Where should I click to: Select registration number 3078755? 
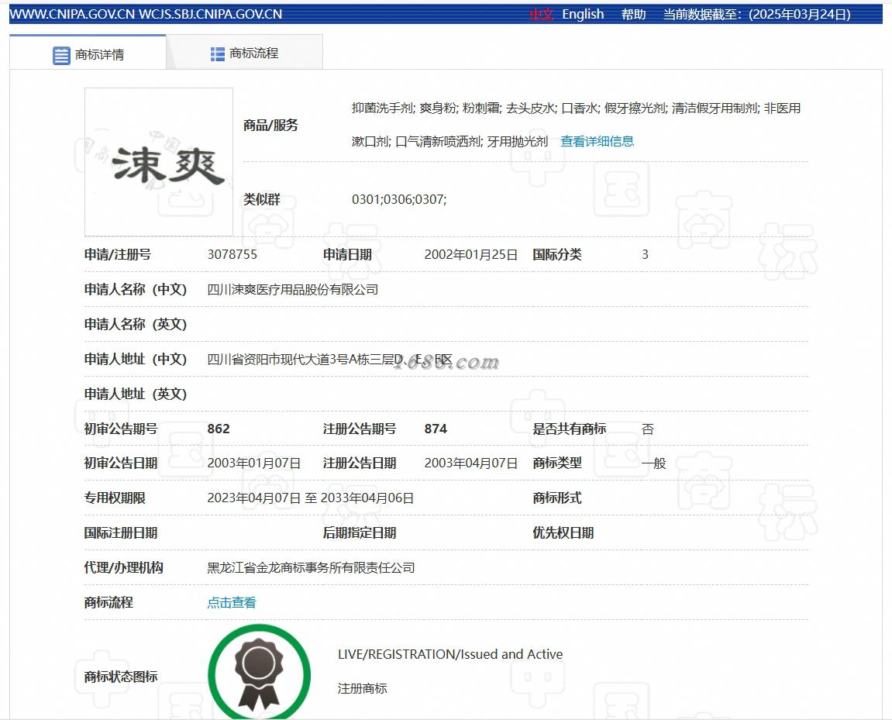click(232, 254)
